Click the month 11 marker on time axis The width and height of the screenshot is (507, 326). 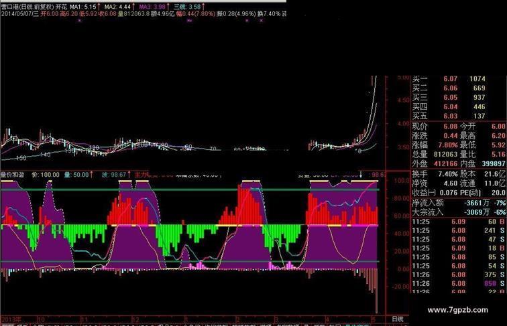[x=84, y=319]
